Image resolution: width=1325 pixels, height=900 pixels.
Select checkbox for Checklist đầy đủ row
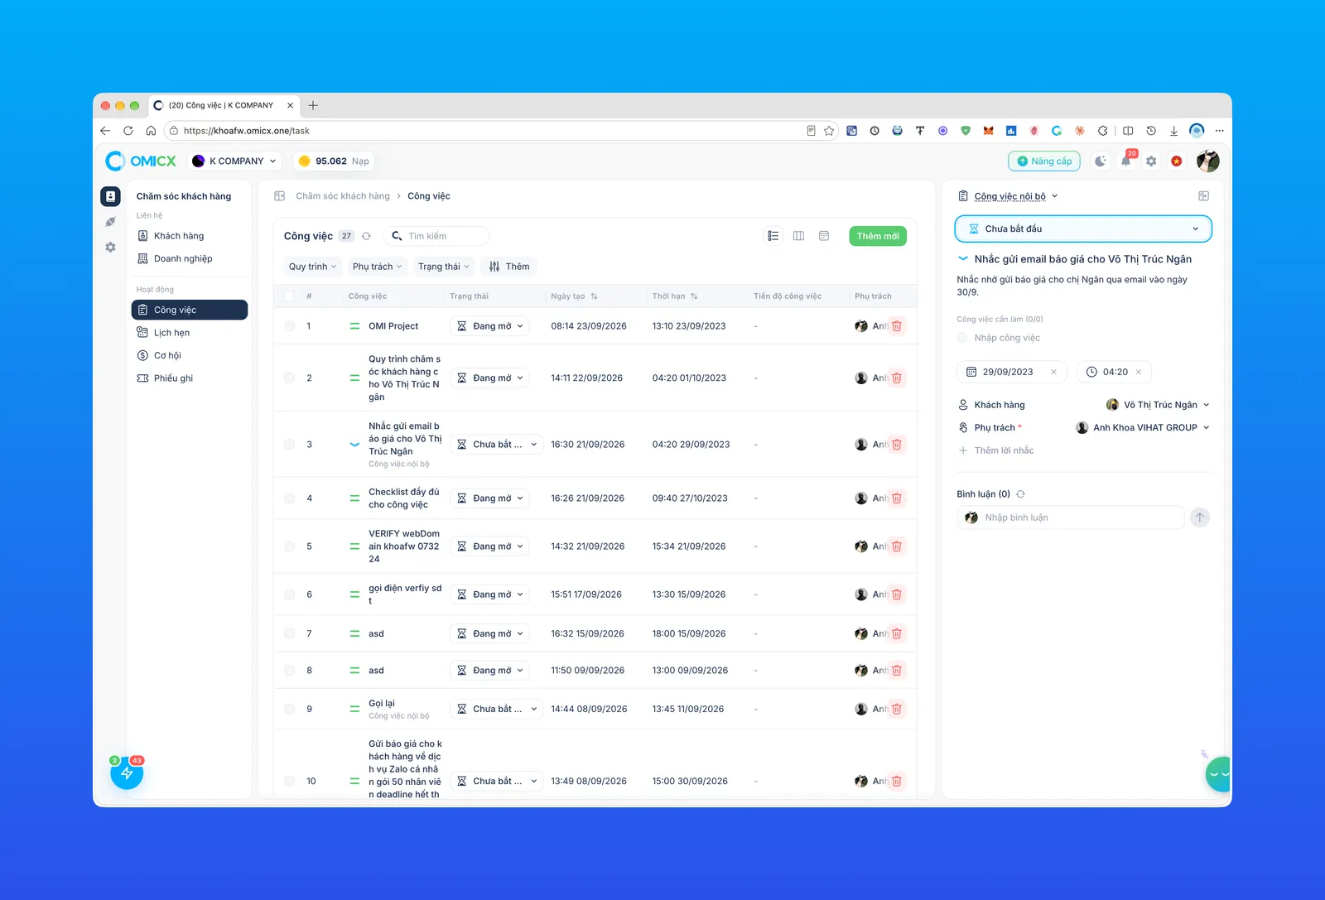(289, 498)
